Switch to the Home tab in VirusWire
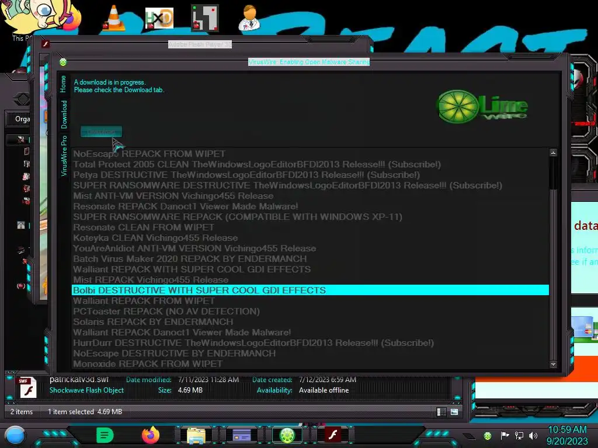Image resolution: width=598 pixels, height=448 pixels. tap(63, 84)
